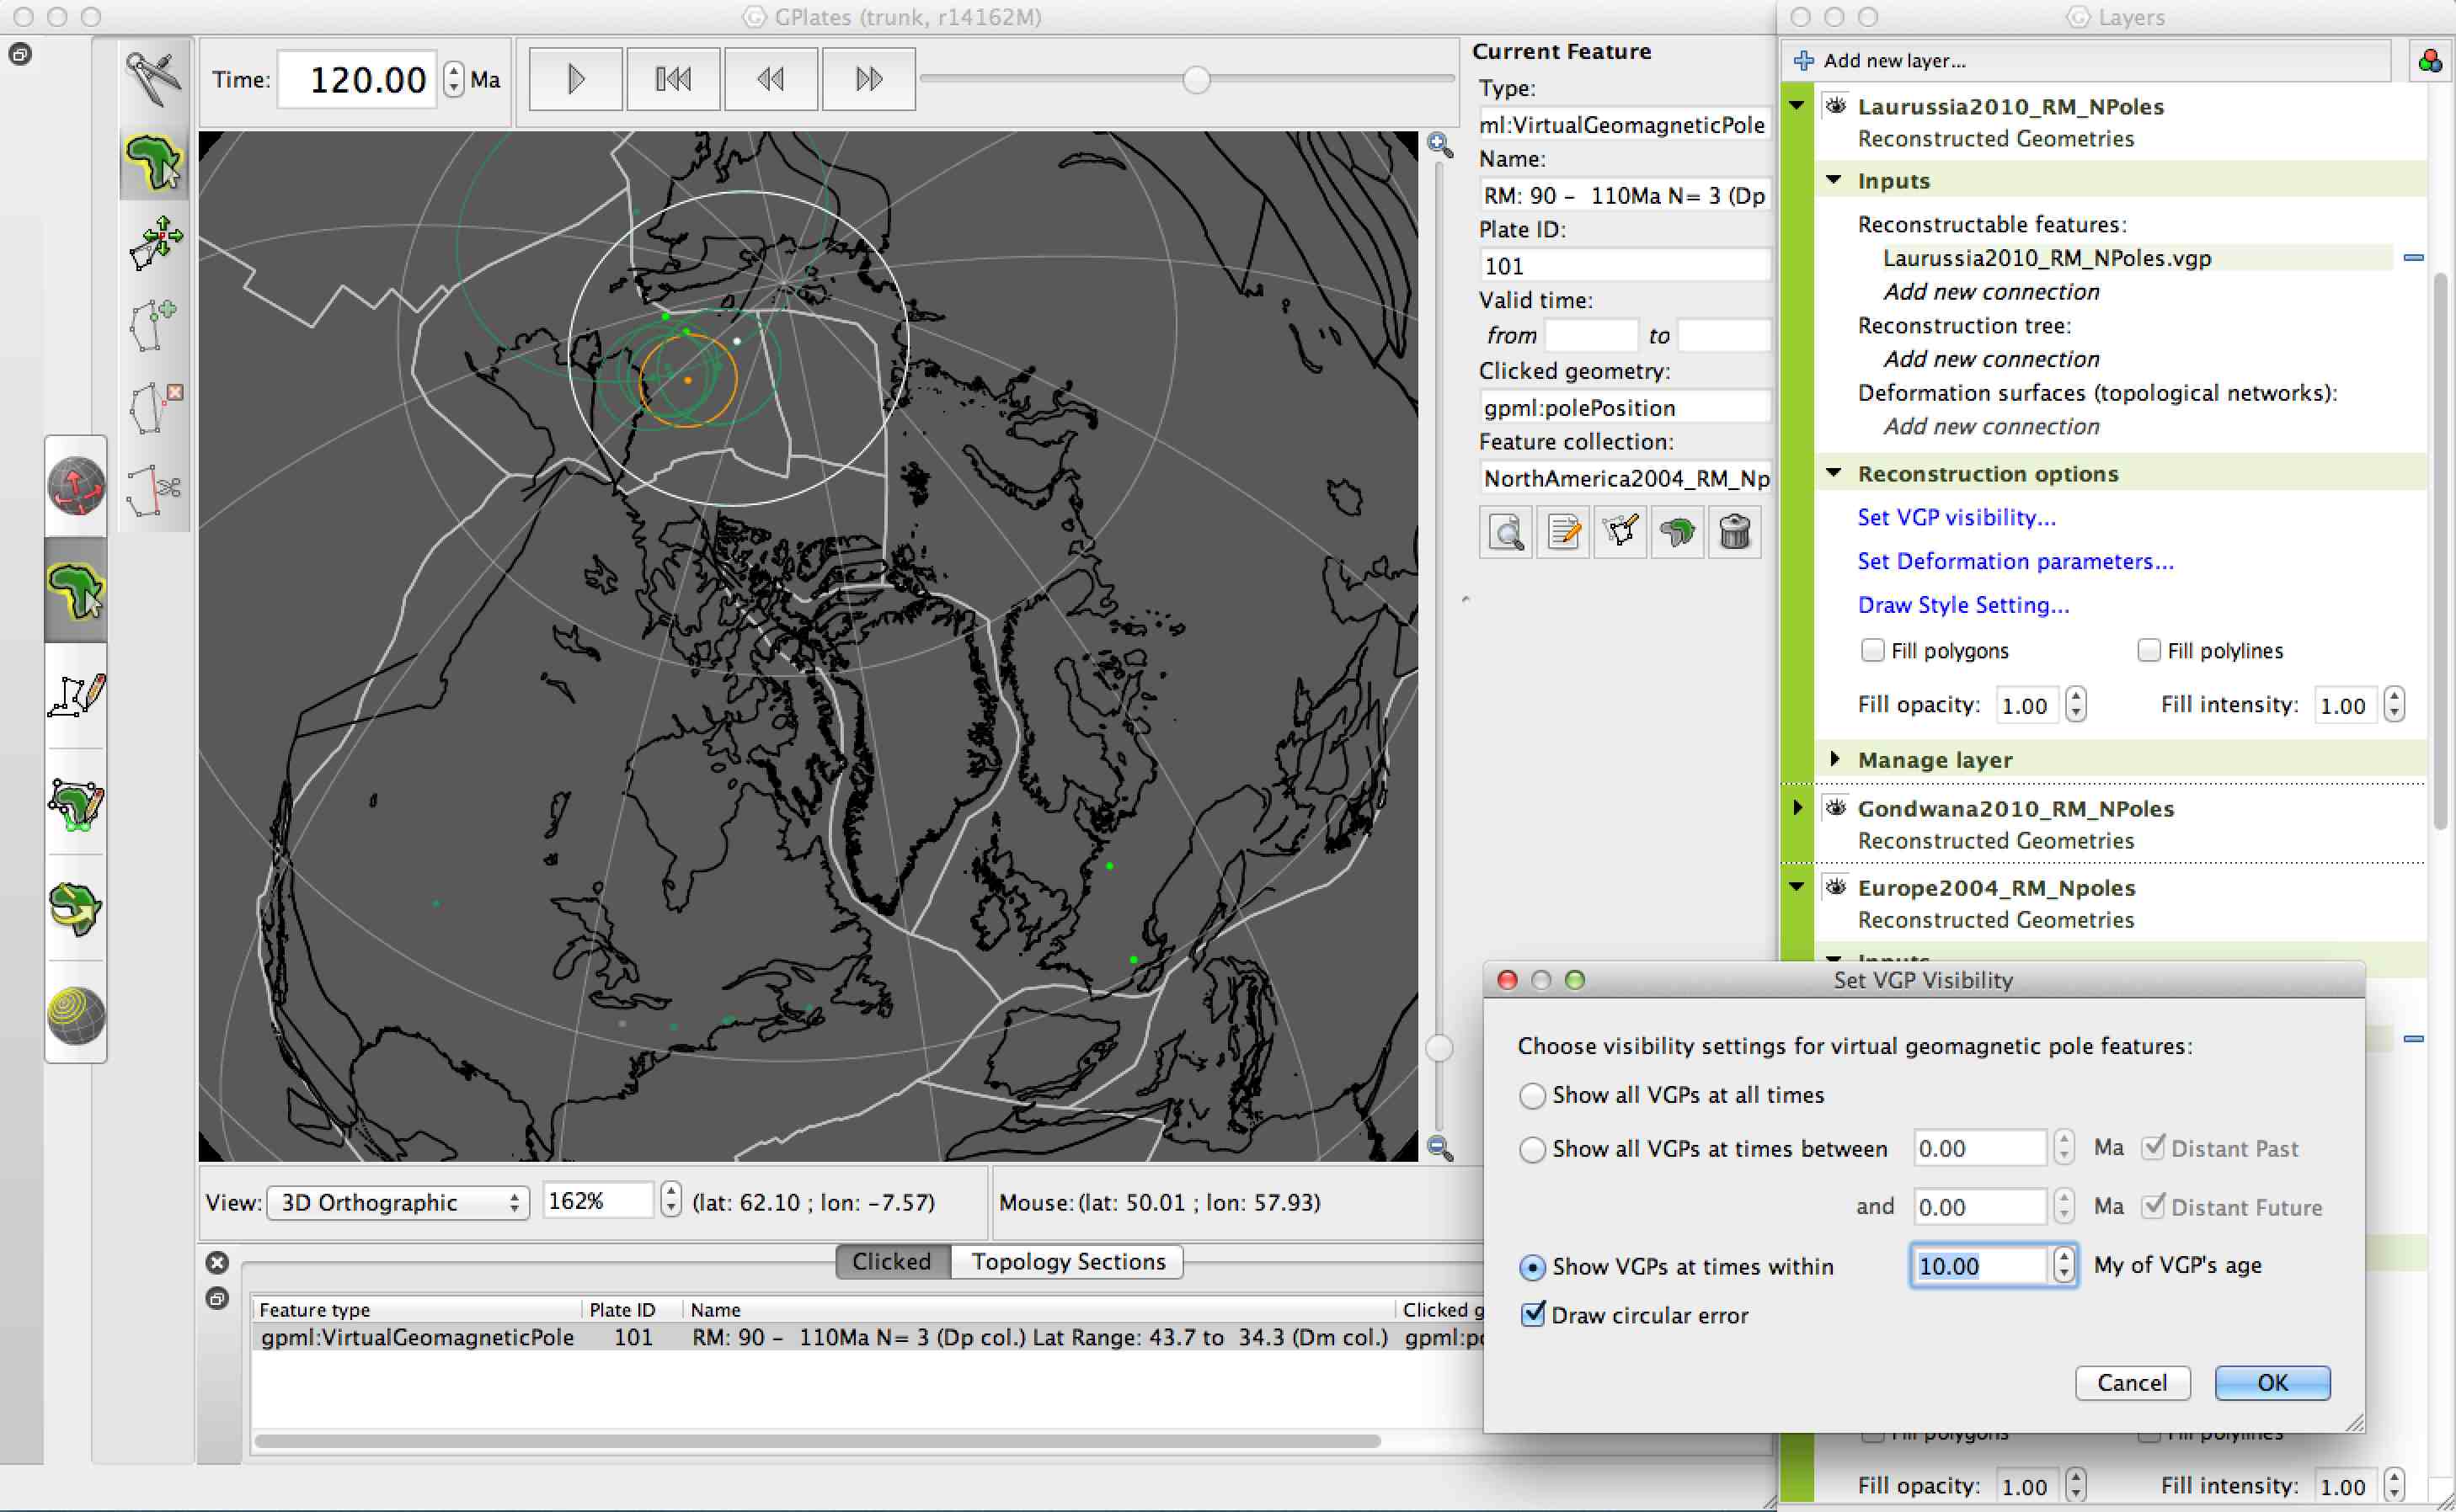Select the gpml:VirtualGeomagneticPole table row
2456x1512 pixels.
click(x=868, y=1338)
